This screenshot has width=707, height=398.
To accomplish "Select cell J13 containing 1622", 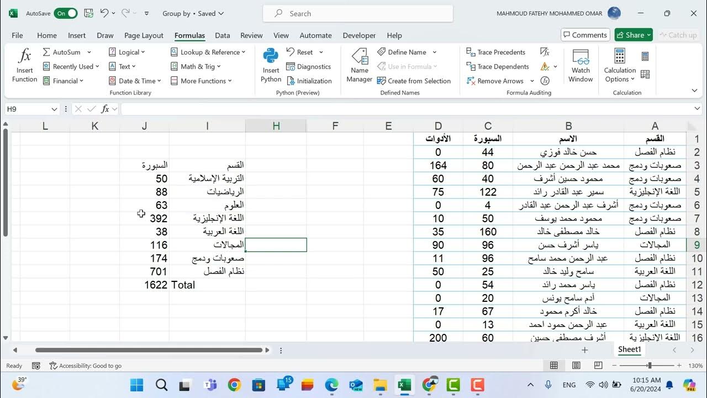I will click(x=144, y=285).
